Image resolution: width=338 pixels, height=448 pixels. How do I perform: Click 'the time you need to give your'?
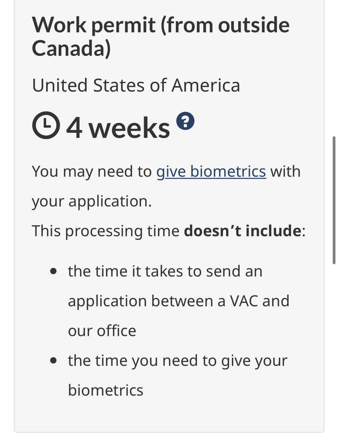pyautogui.click(x=177, y=361)
